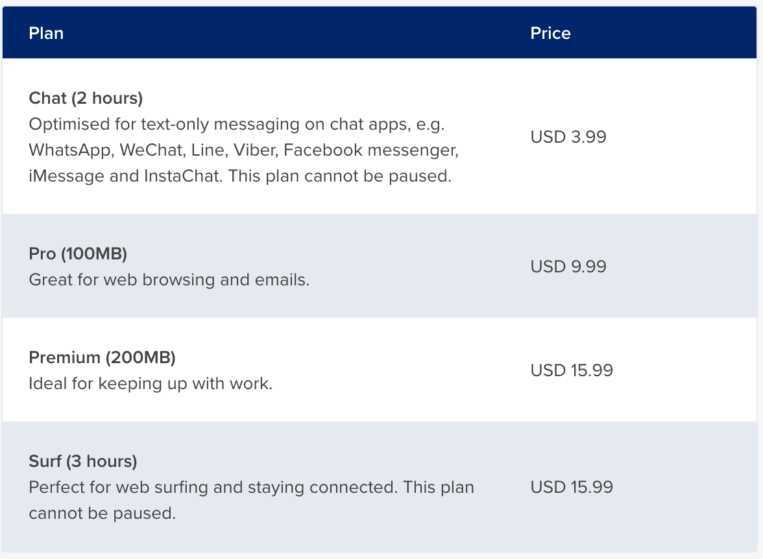The height and width of the screenshot is (559, 763).
Task: Click the Premium plan's USD 15.99 price
Action: pos(572,370)
